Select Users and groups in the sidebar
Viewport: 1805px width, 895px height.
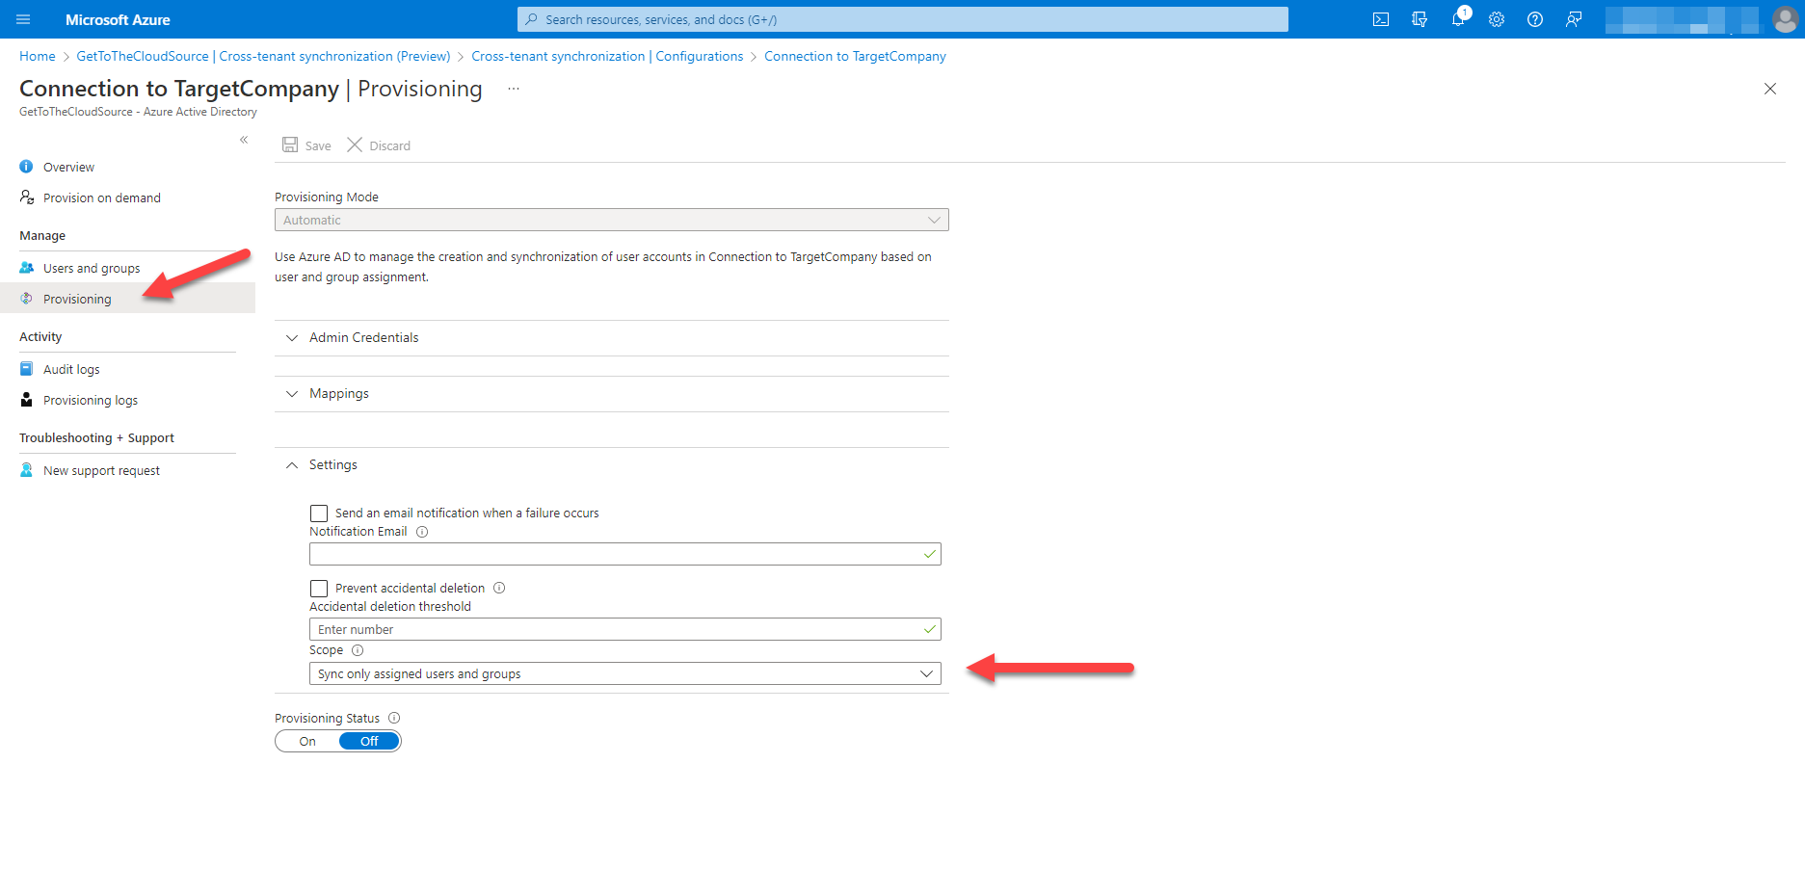pos(91,268)
